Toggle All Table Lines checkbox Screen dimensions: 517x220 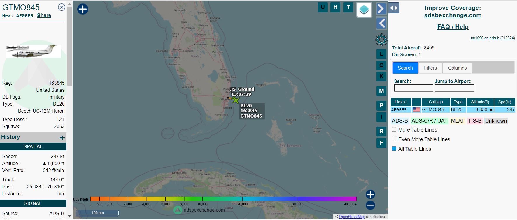[394, 149]
